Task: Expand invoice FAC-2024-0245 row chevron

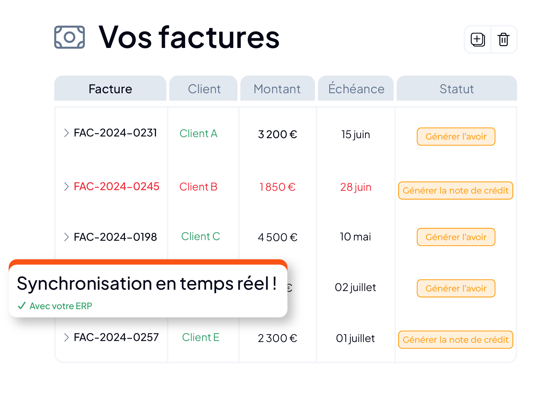Action: [x=66, y=186]
